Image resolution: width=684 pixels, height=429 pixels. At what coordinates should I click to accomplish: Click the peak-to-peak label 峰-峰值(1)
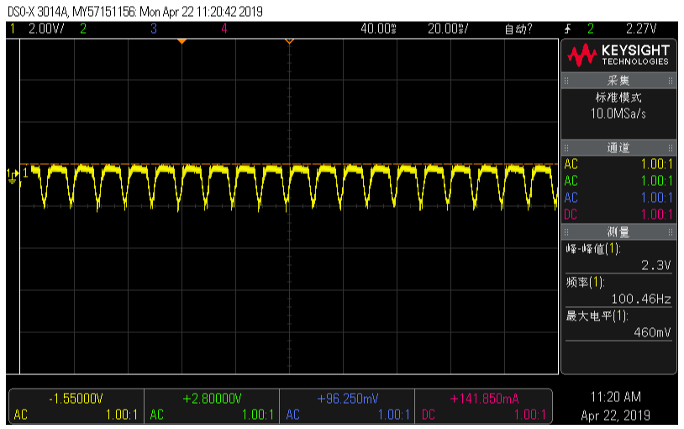593,249
